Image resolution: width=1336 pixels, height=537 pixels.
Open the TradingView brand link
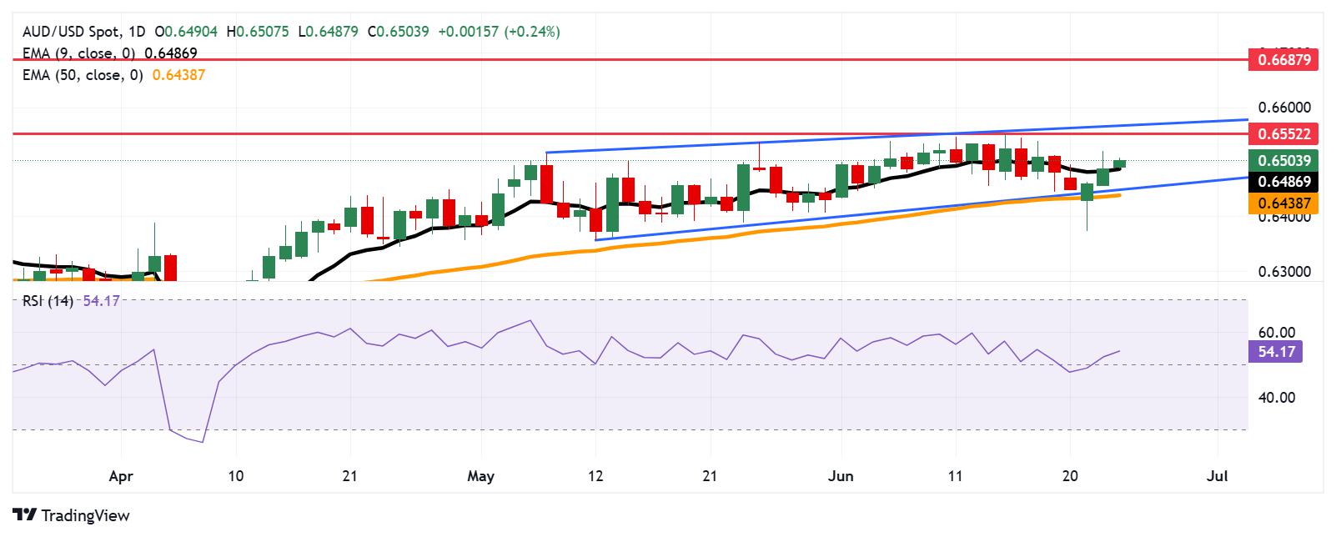[x=72, y=515]
